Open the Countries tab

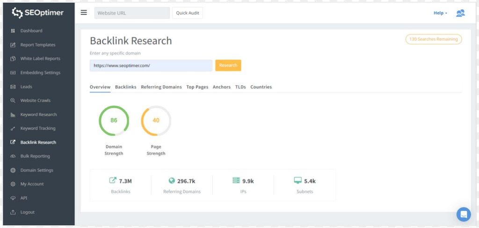261,87
